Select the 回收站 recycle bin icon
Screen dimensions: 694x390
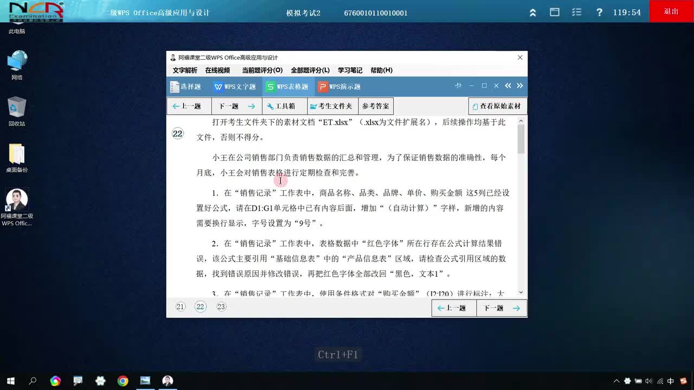17,112
